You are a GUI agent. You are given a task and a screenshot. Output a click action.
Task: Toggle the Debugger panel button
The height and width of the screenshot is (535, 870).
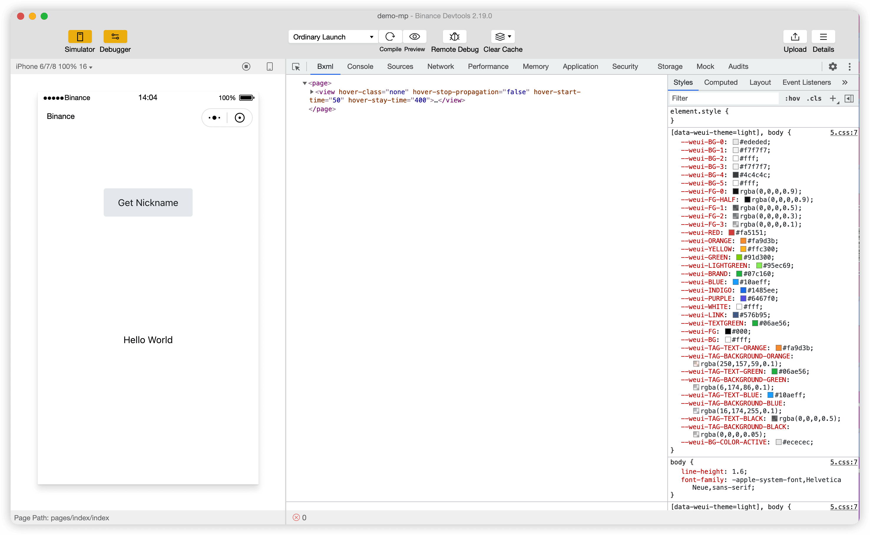pyautogui.click(x=115, y=36)
